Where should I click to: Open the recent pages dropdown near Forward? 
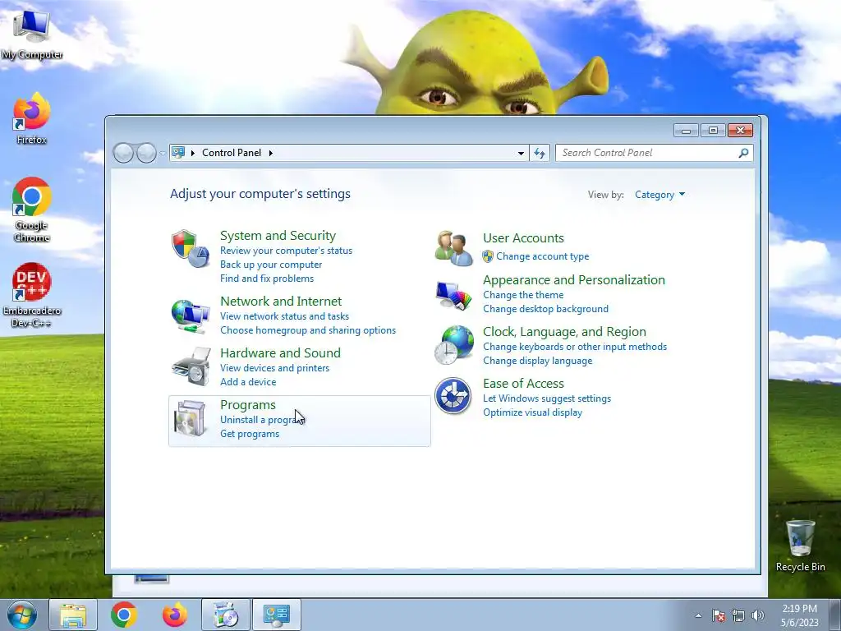click(x=162, y=153)
